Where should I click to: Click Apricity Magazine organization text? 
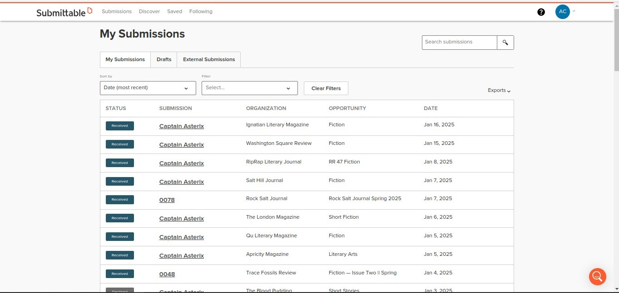point(267,255)
